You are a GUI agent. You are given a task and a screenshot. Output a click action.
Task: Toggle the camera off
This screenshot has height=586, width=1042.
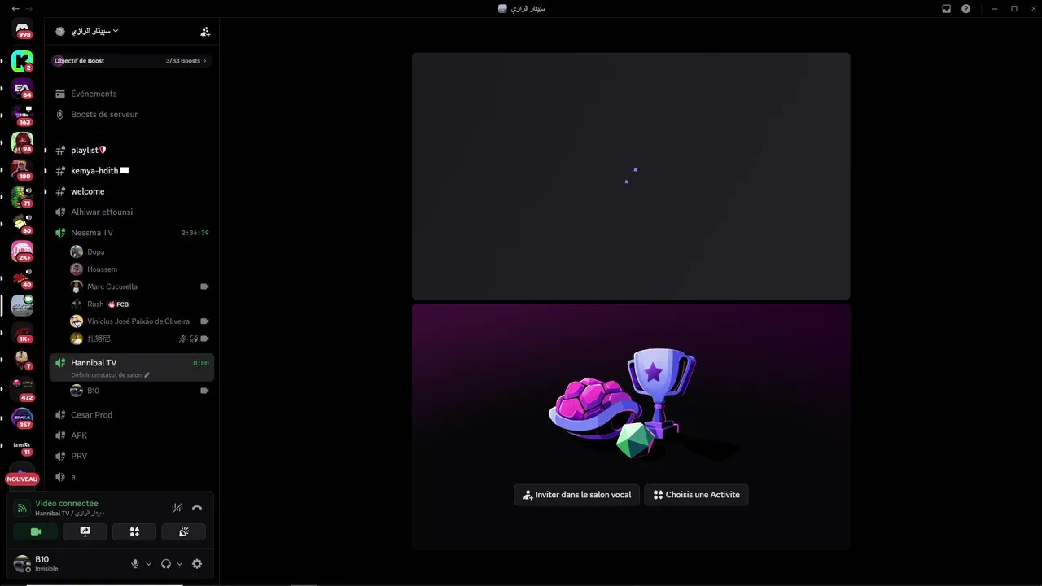click(36, 531)
